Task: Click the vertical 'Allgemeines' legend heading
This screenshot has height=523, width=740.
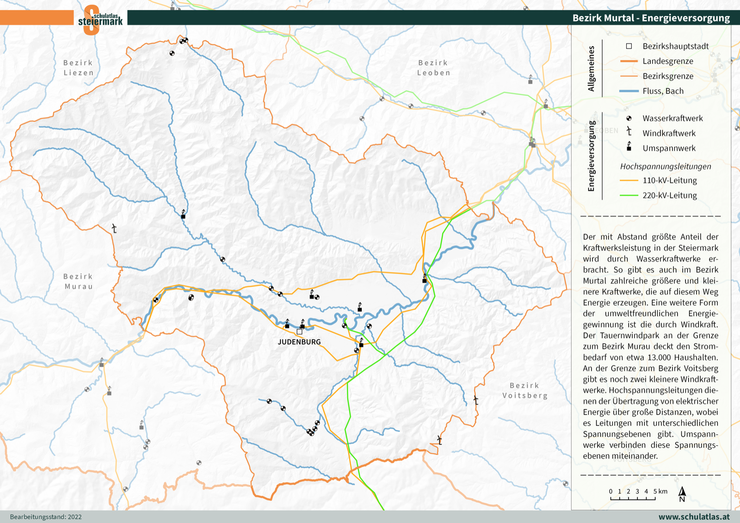Action: (591, 68)
